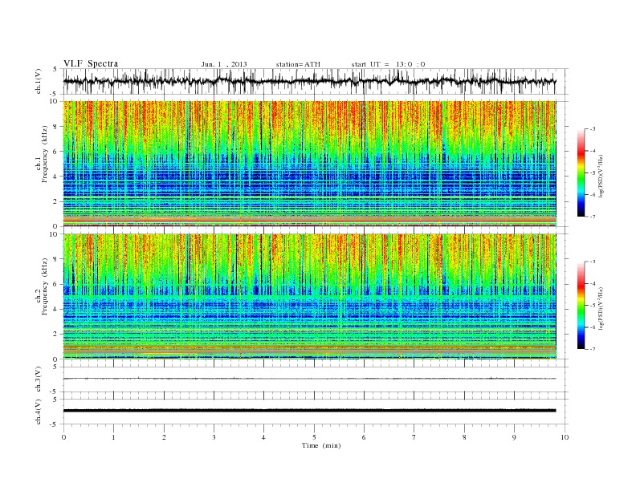This screenshot has height=491, width=636.
Task: Click the ch.2 spectrogram "4" kHz tick label
Action: tap(55, 309)
